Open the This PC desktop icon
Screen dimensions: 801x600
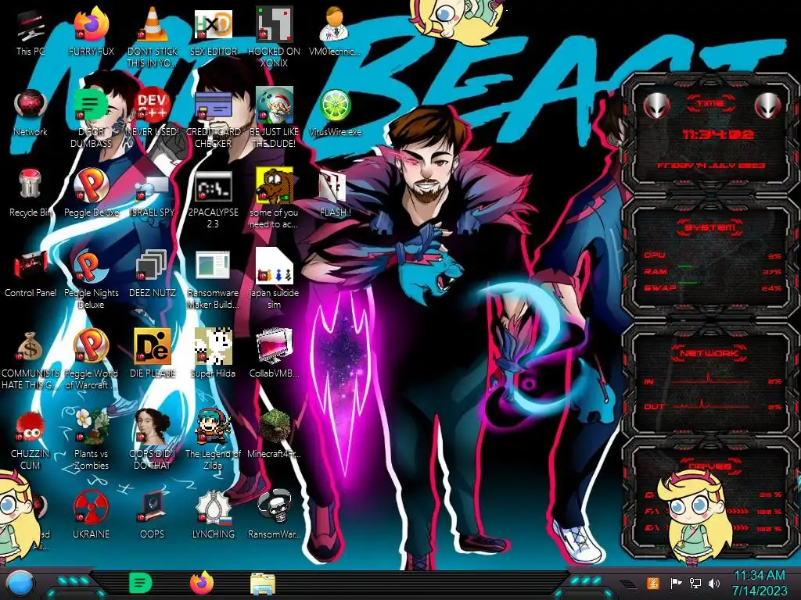click(31, 33)
